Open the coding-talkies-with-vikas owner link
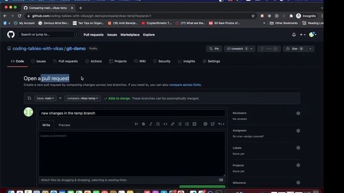Viewport: 344px width, 193px height. [38, 49]
